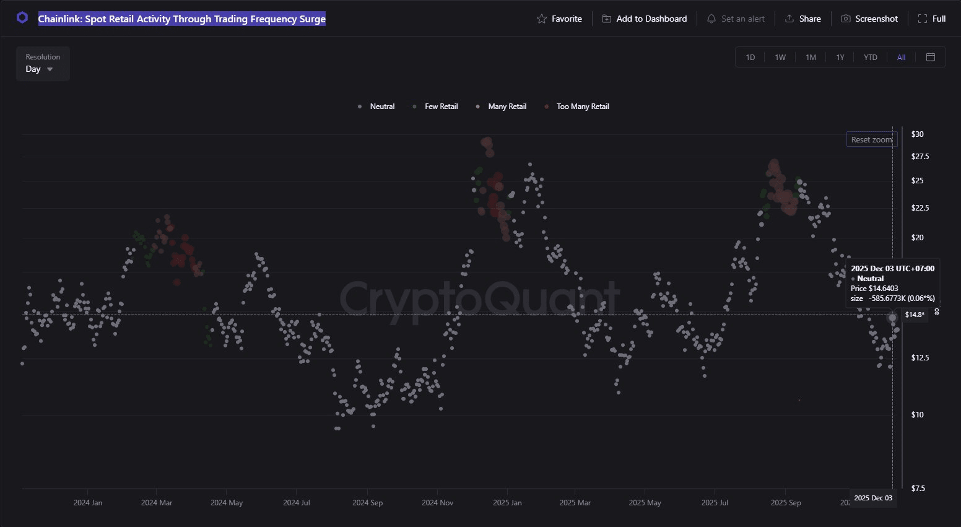Open the Resolution Day dropdown
The image size is (961, 527).
[42, 64]
